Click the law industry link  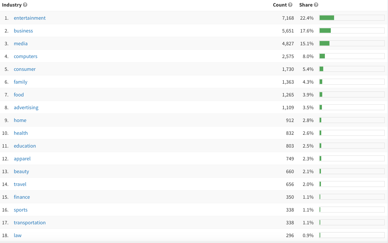click(x=18, y=235)
